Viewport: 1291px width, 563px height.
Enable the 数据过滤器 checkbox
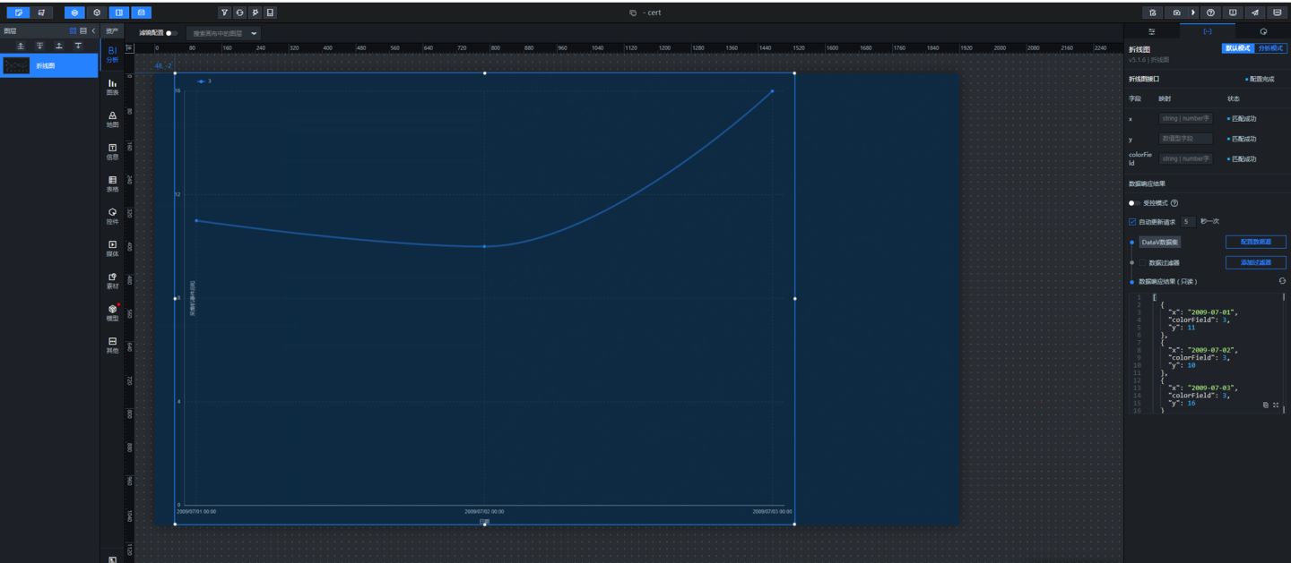1142,263
